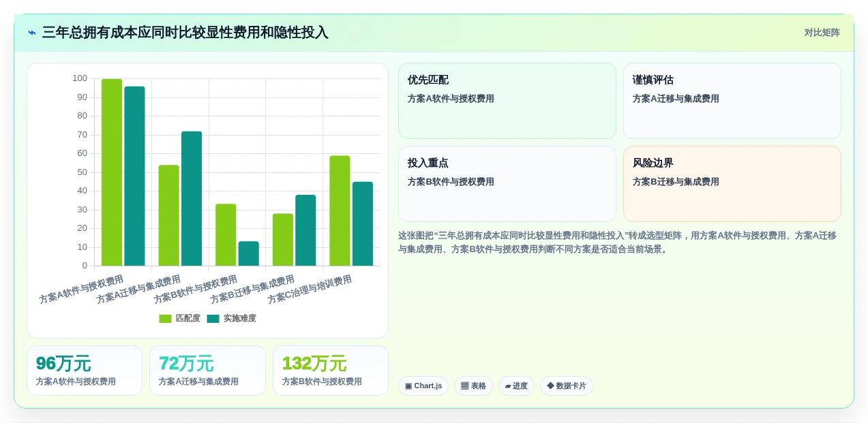Image resolution: width=868 pixels, height=423 pixels.
Task: Click 方案A迁移与集成费用 green bar
Action: point(169,215)
